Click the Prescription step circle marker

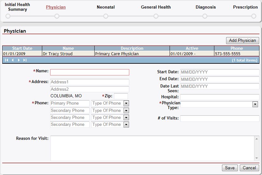[253, 16]
